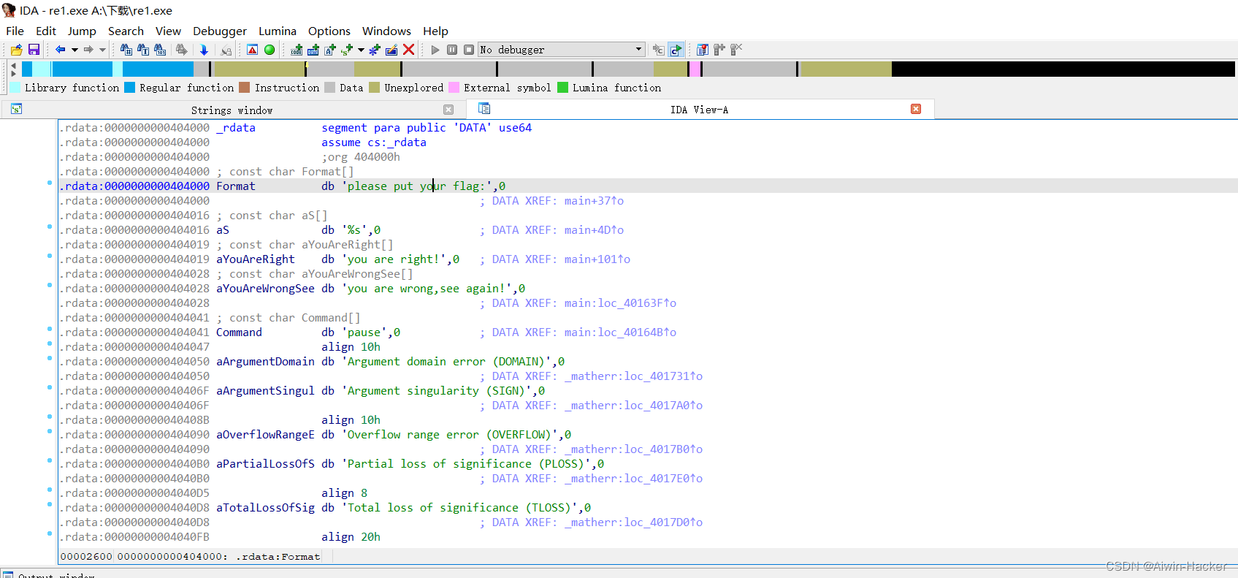Click the black area of the navigation band
Viewport: 1238px width, 578px height.
point(1063,69)
